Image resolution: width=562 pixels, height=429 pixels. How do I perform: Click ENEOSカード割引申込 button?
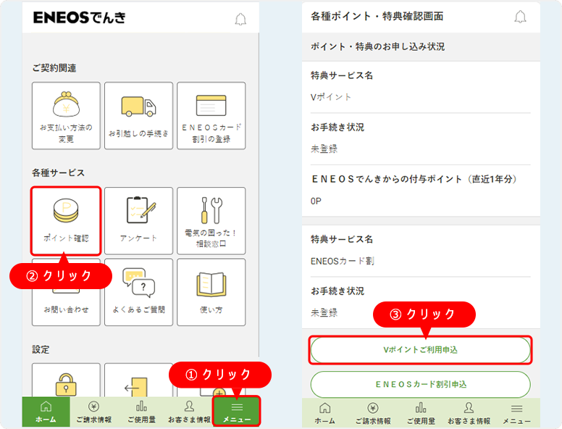421,385
